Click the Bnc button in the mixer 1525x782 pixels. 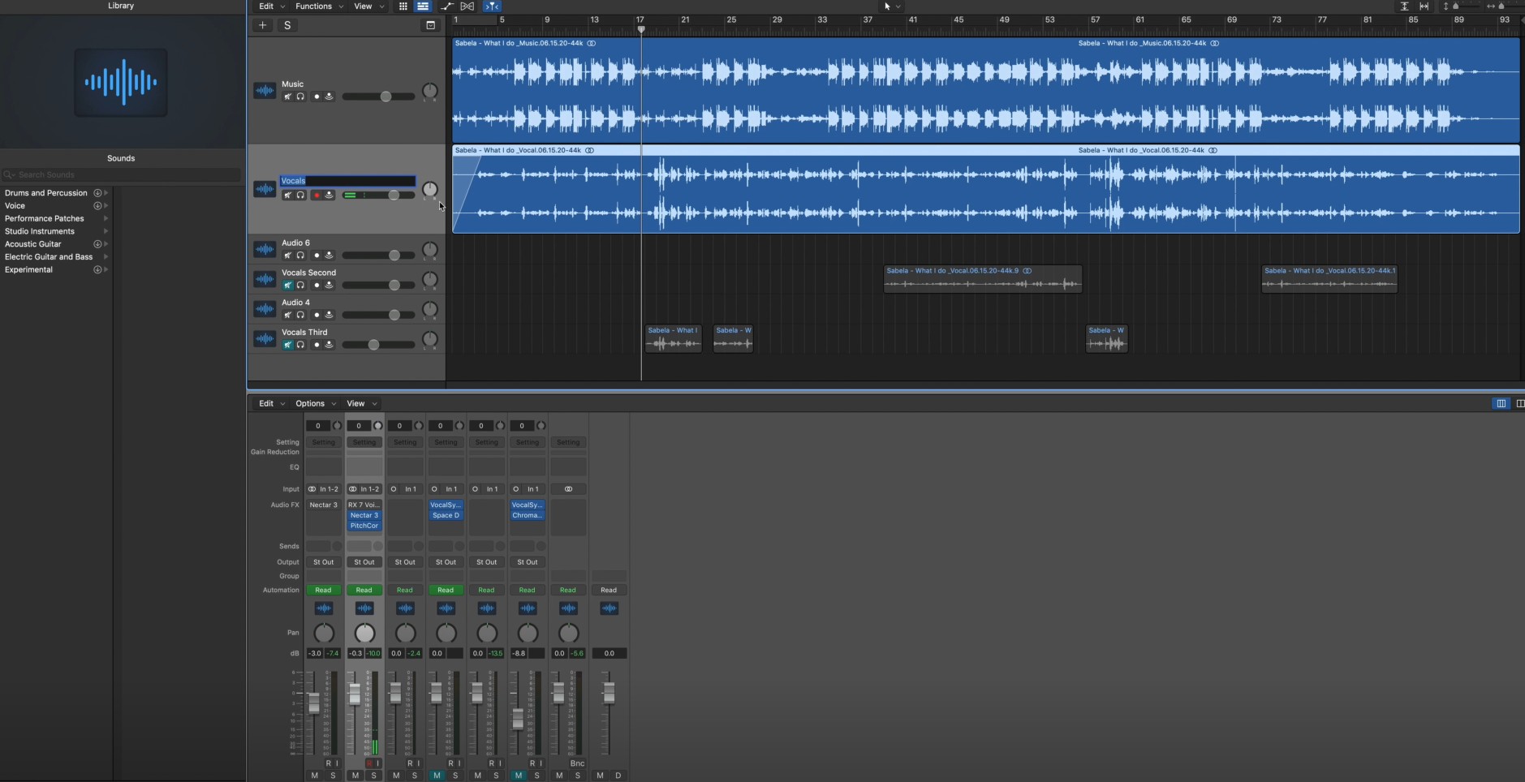(x=577, y=763)
